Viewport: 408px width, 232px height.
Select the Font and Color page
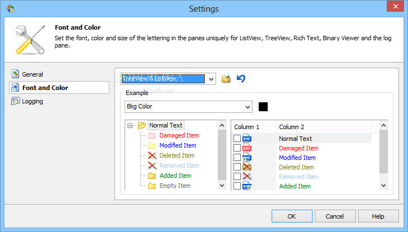coord(59,88)
